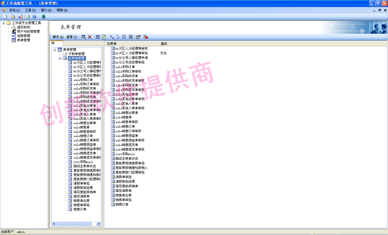Open the 操作(A) menu
The width and height of the screenshot is (388, 235).
coord(58,37)
